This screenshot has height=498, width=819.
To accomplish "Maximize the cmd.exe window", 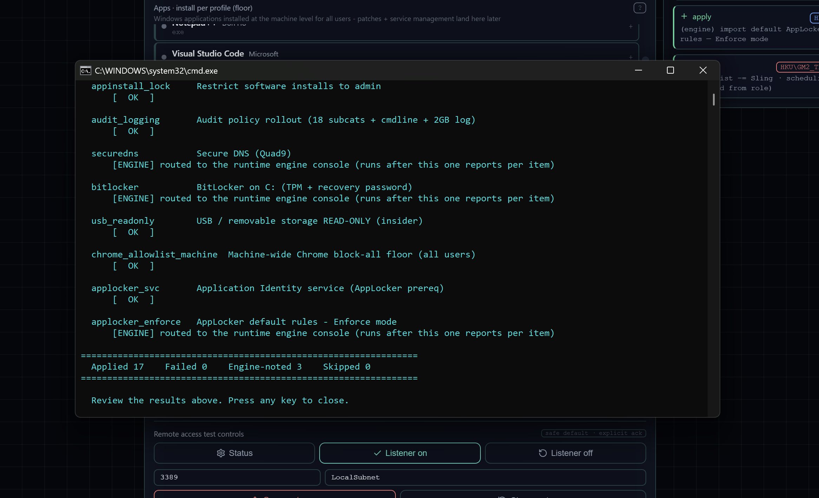I will point(670,70).
